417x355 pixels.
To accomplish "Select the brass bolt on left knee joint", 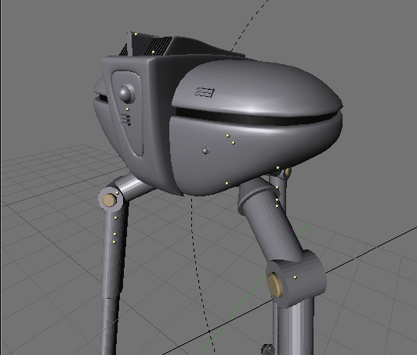I will point(110,200).
